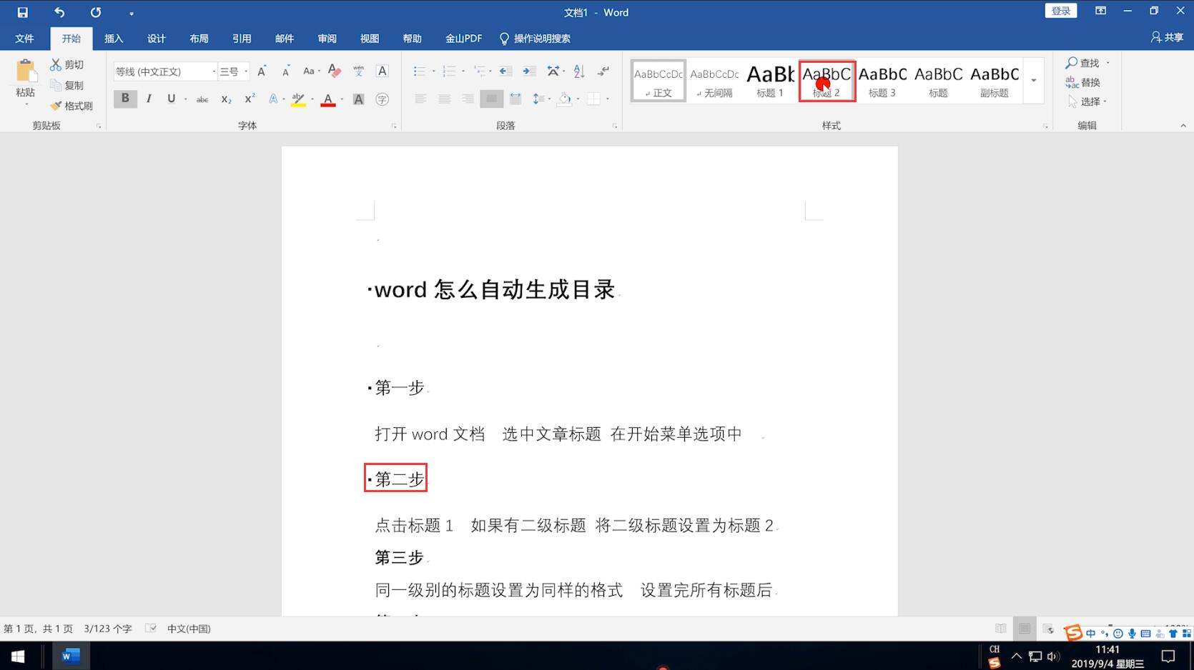The width and height of the screenshot is (1194, 670).
Task: Toggle superscript formatting
Action: click(x=250, y=99)
